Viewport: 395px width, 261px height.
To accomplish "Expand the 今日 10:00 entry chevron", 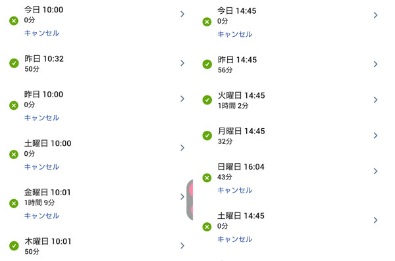I will 182,14.
